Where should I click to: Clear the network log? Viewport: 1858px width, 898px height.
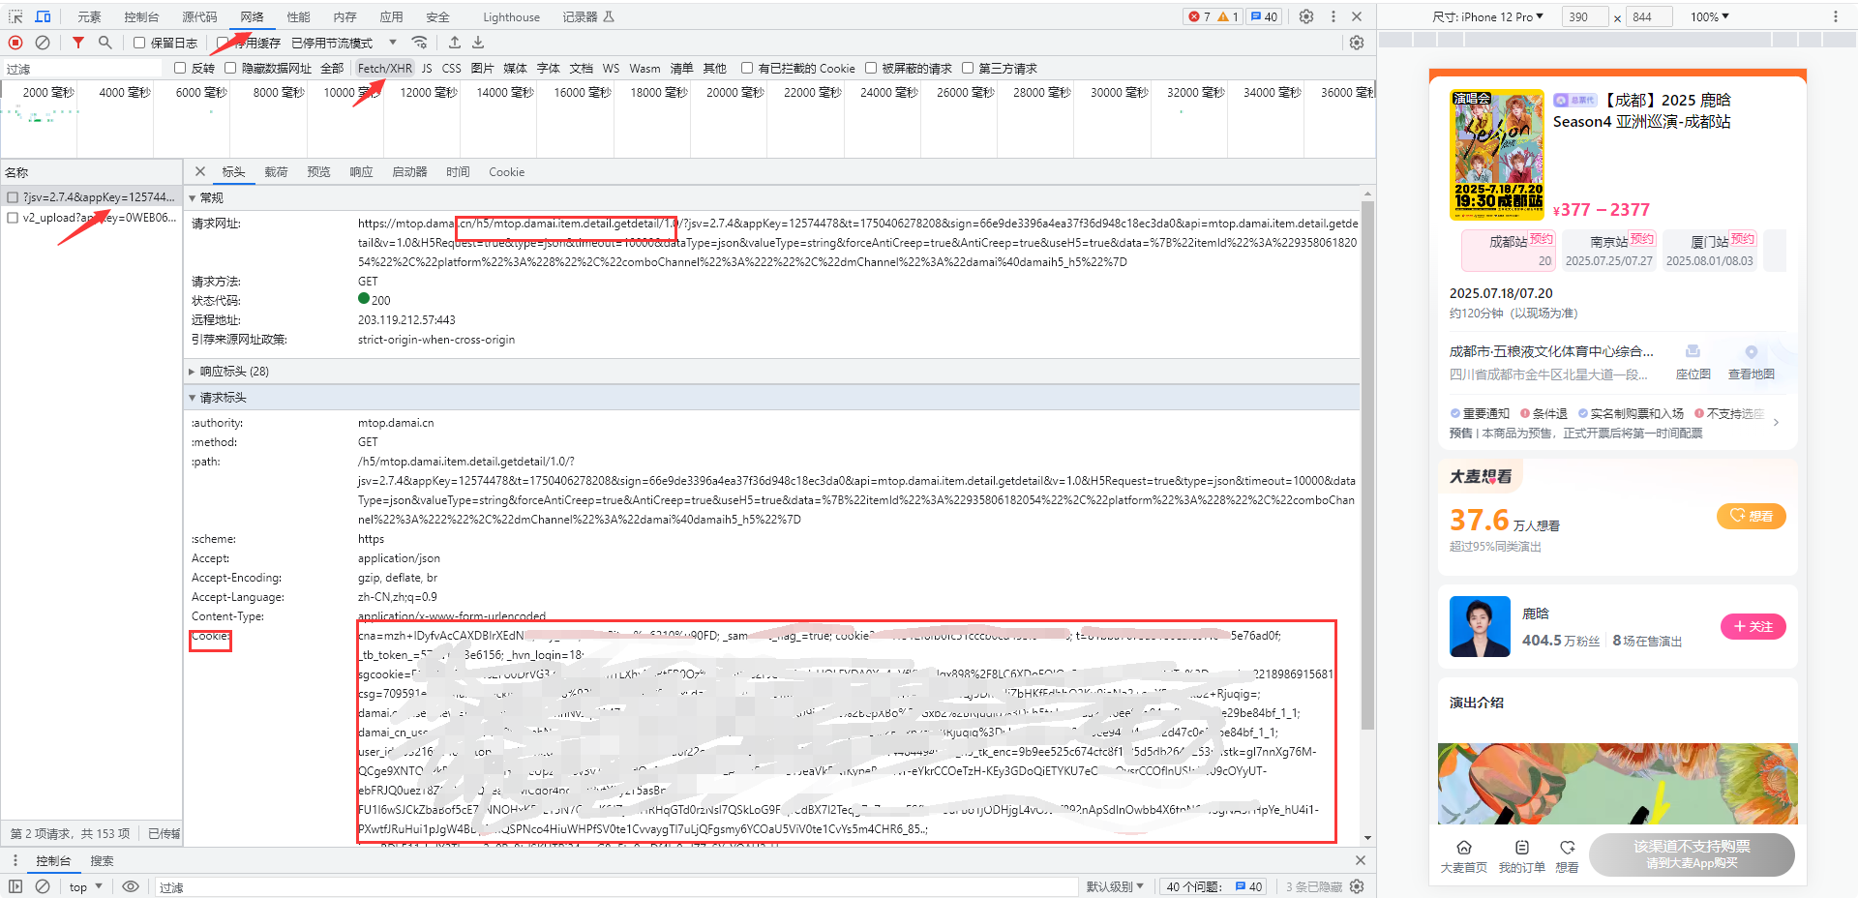[x=43, y=43]
